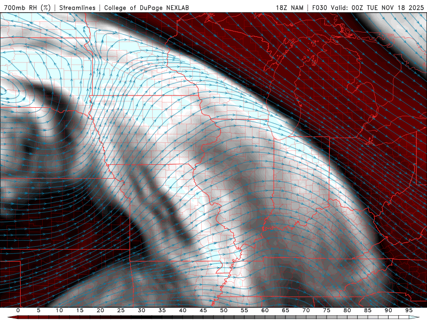Click the colorbar label "40"
427x320 pixels.
point(183,310)
